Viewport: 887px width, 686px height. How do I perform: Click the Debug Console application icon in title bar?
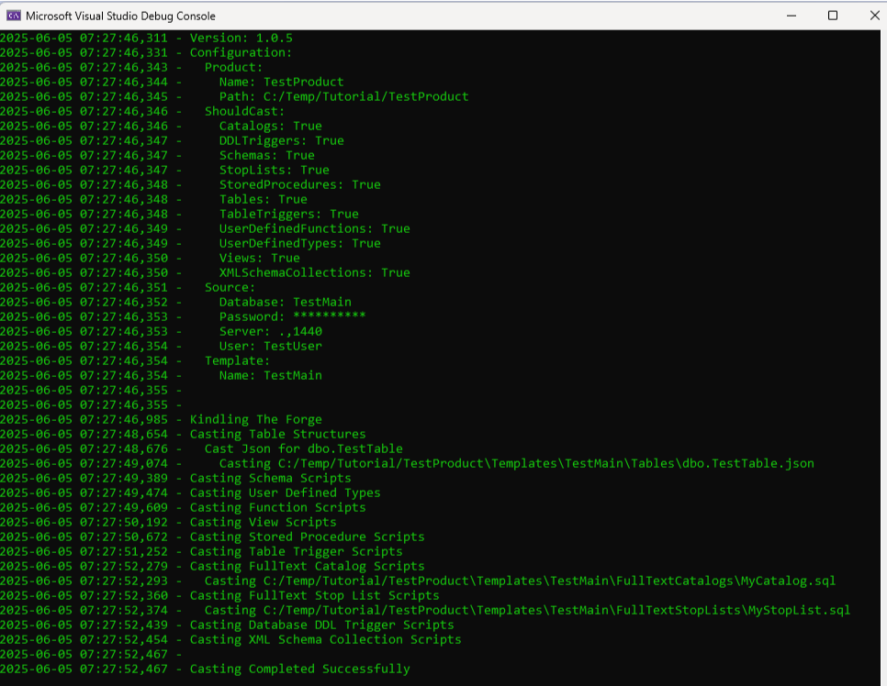[x=13, y=16]
